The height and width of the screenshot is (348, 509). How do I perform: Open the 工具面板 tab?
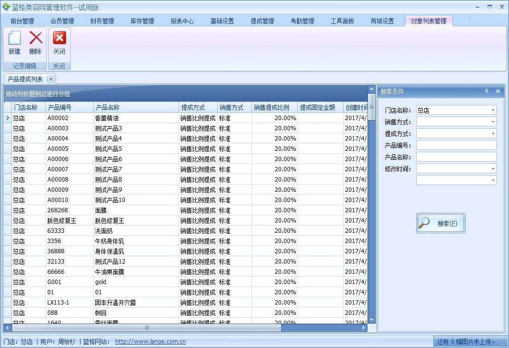(342, 21)
